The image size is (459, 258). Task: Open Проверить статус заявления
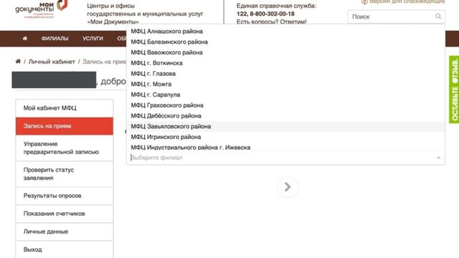(65, 173)
